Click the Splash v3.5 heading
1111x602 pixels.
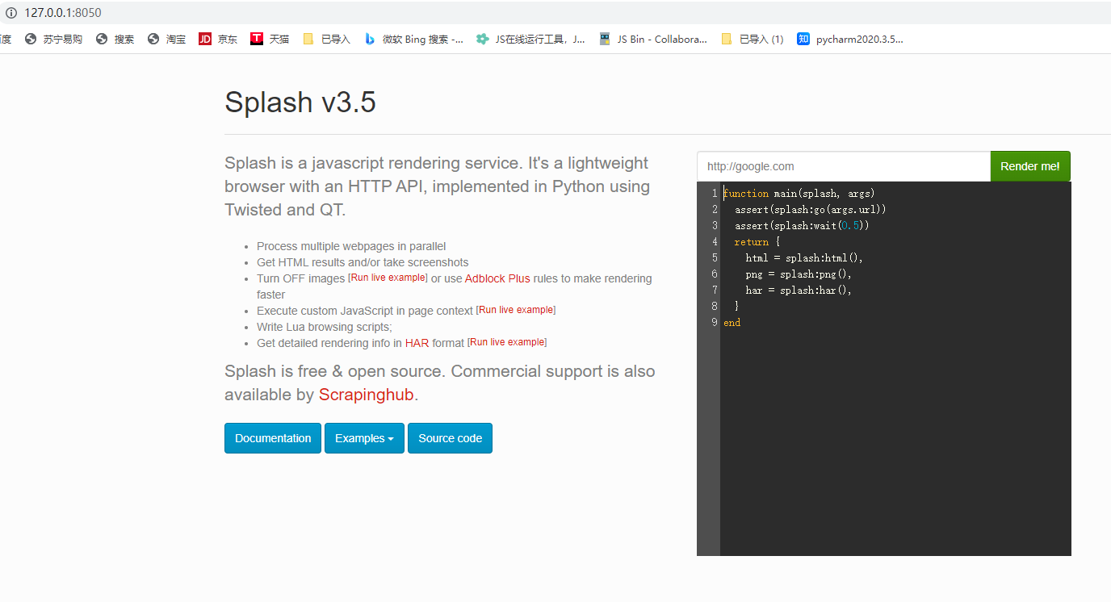coord(300,102)
